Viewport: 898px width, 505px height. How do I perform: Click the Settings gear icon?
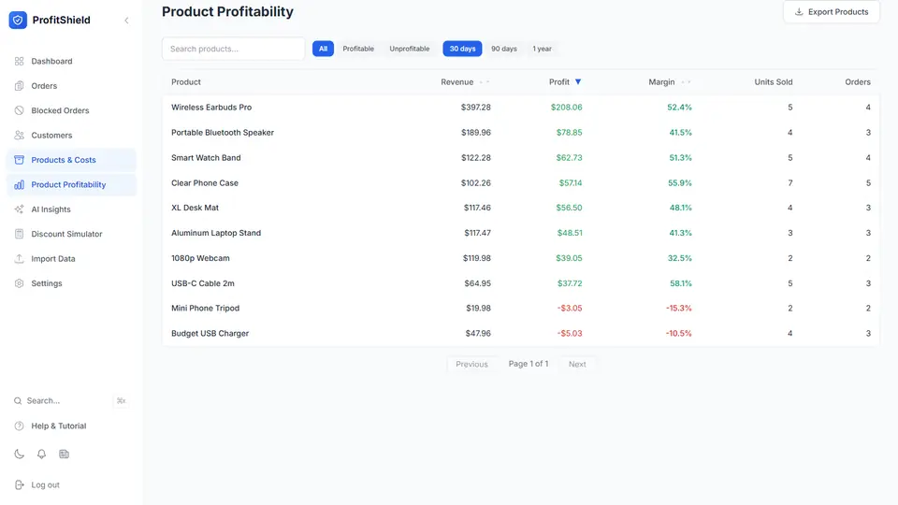click(x=19, y=283)
